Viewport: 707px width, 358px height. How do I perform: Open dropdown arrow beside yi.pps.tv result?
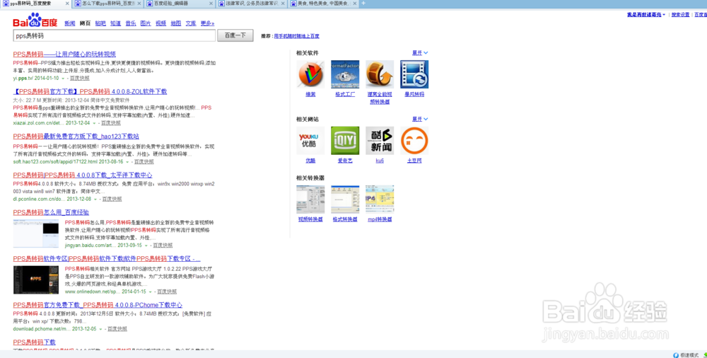point(63,79)
